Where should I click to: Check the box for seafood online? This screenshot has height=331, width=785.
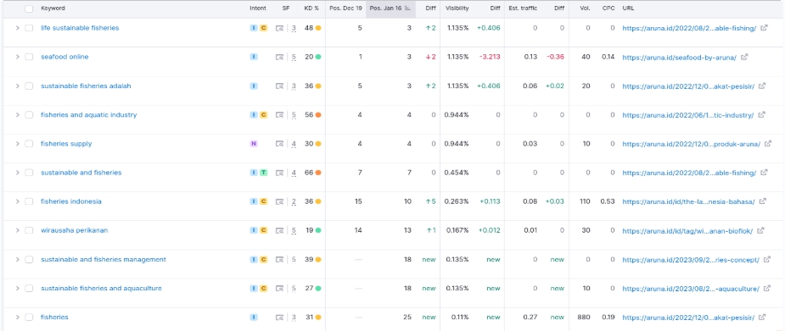pos(29,57)
